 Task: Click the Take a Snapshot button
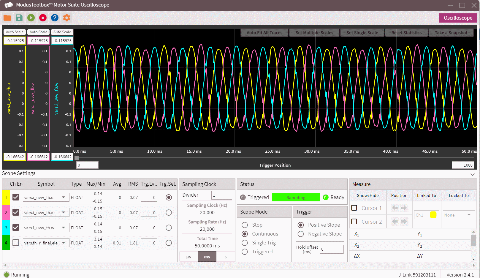[x=451, y=33]
